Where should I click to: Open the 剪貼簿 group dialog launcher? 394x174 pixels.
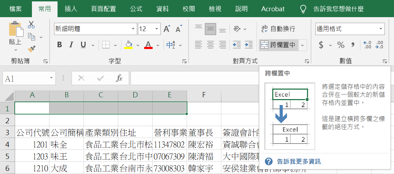click(x=46, y=61)
